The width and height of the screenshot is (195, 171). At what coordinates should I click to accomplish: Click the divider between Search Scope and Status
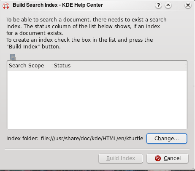click(x=52, y=66)
